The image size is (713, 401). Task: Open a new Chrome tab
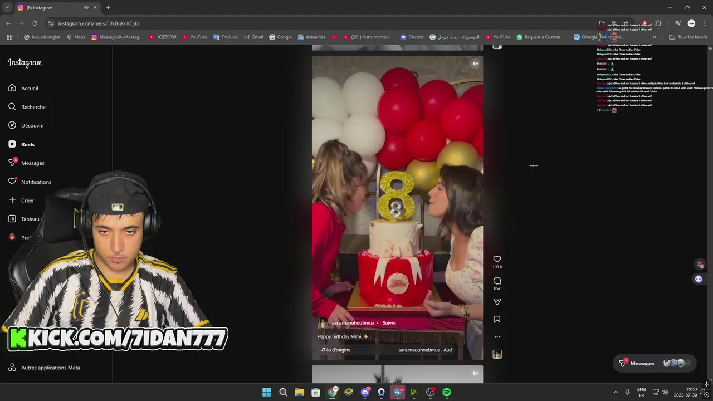pyautogui.click(x=108, y=7)
